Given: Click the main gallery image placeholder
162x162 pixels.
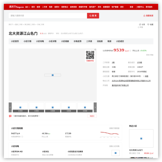Looking at the screenshot, I should (x=53, y=75).
